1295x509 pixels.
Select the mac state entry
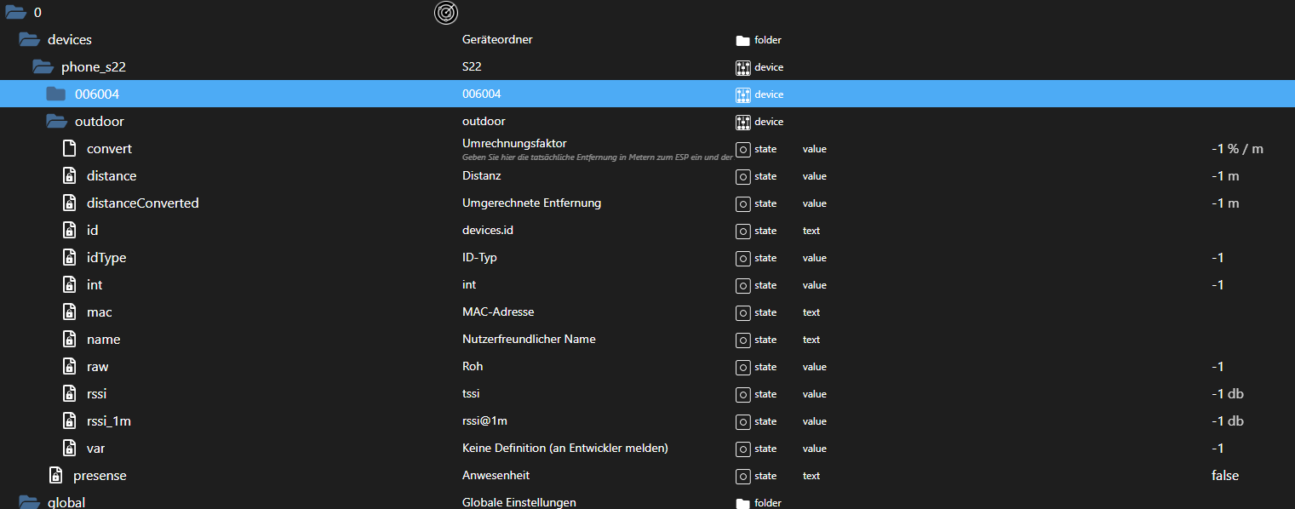coord(100,312)
